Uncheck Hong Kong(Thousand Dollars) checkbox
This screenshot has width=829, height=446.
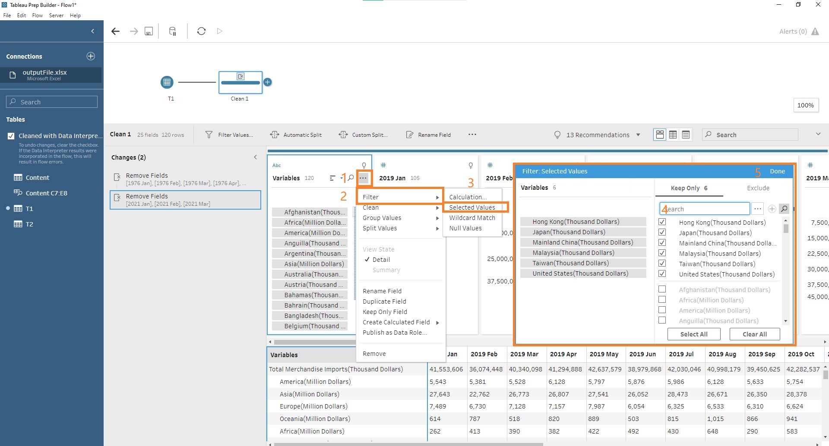click(662, 222)
